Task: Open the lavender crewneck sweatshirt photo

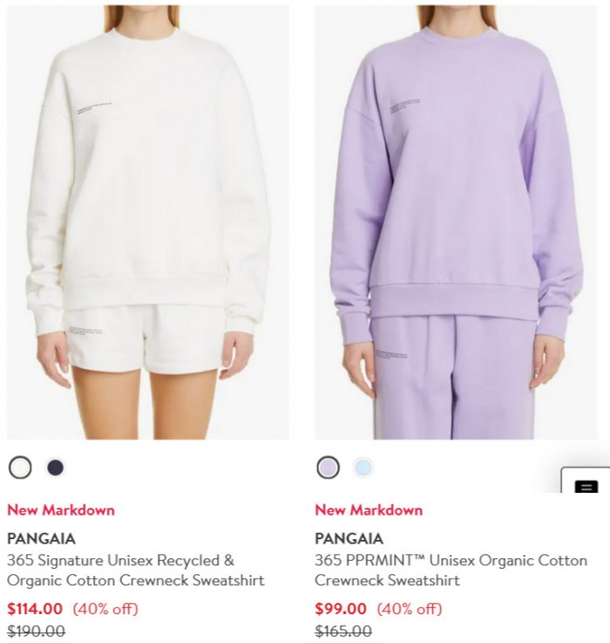Action: pos(456,222)
